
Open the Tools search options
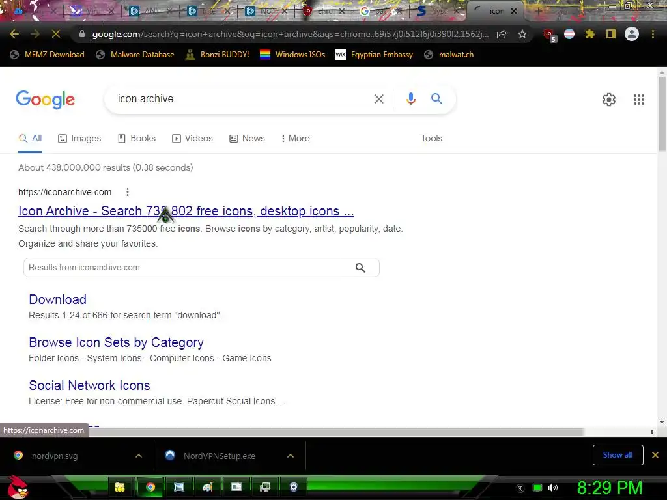point(431,139)
